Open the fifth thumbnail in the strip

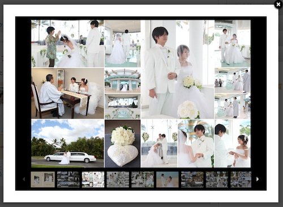143,179
